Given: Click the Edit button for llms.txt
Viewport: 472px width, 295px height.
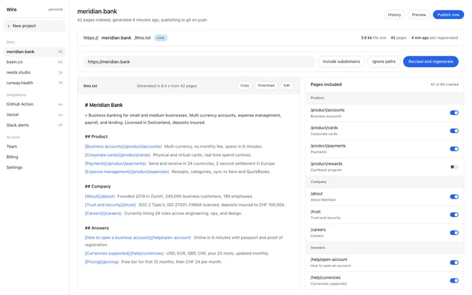Looking at the screenshot, I should click(x=286, y=86).
